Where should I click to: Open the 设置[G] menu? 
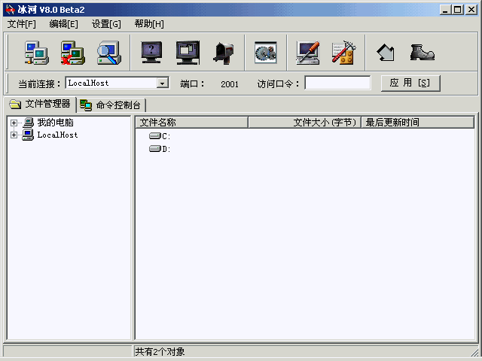(x=106, y=24)
